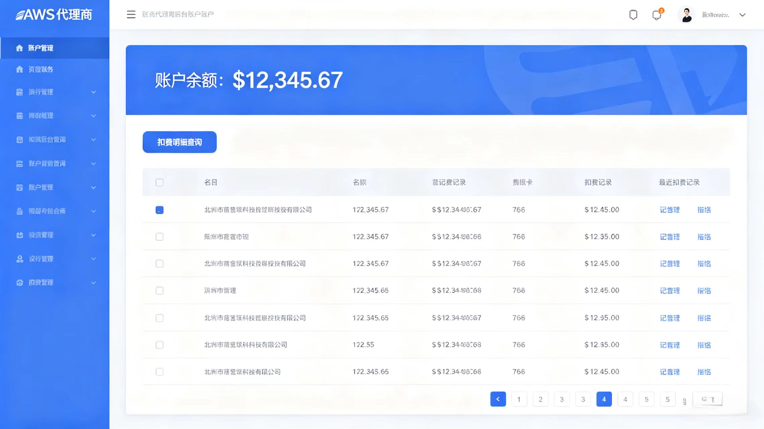Click the 营记费记录 column header

[449, 182]
